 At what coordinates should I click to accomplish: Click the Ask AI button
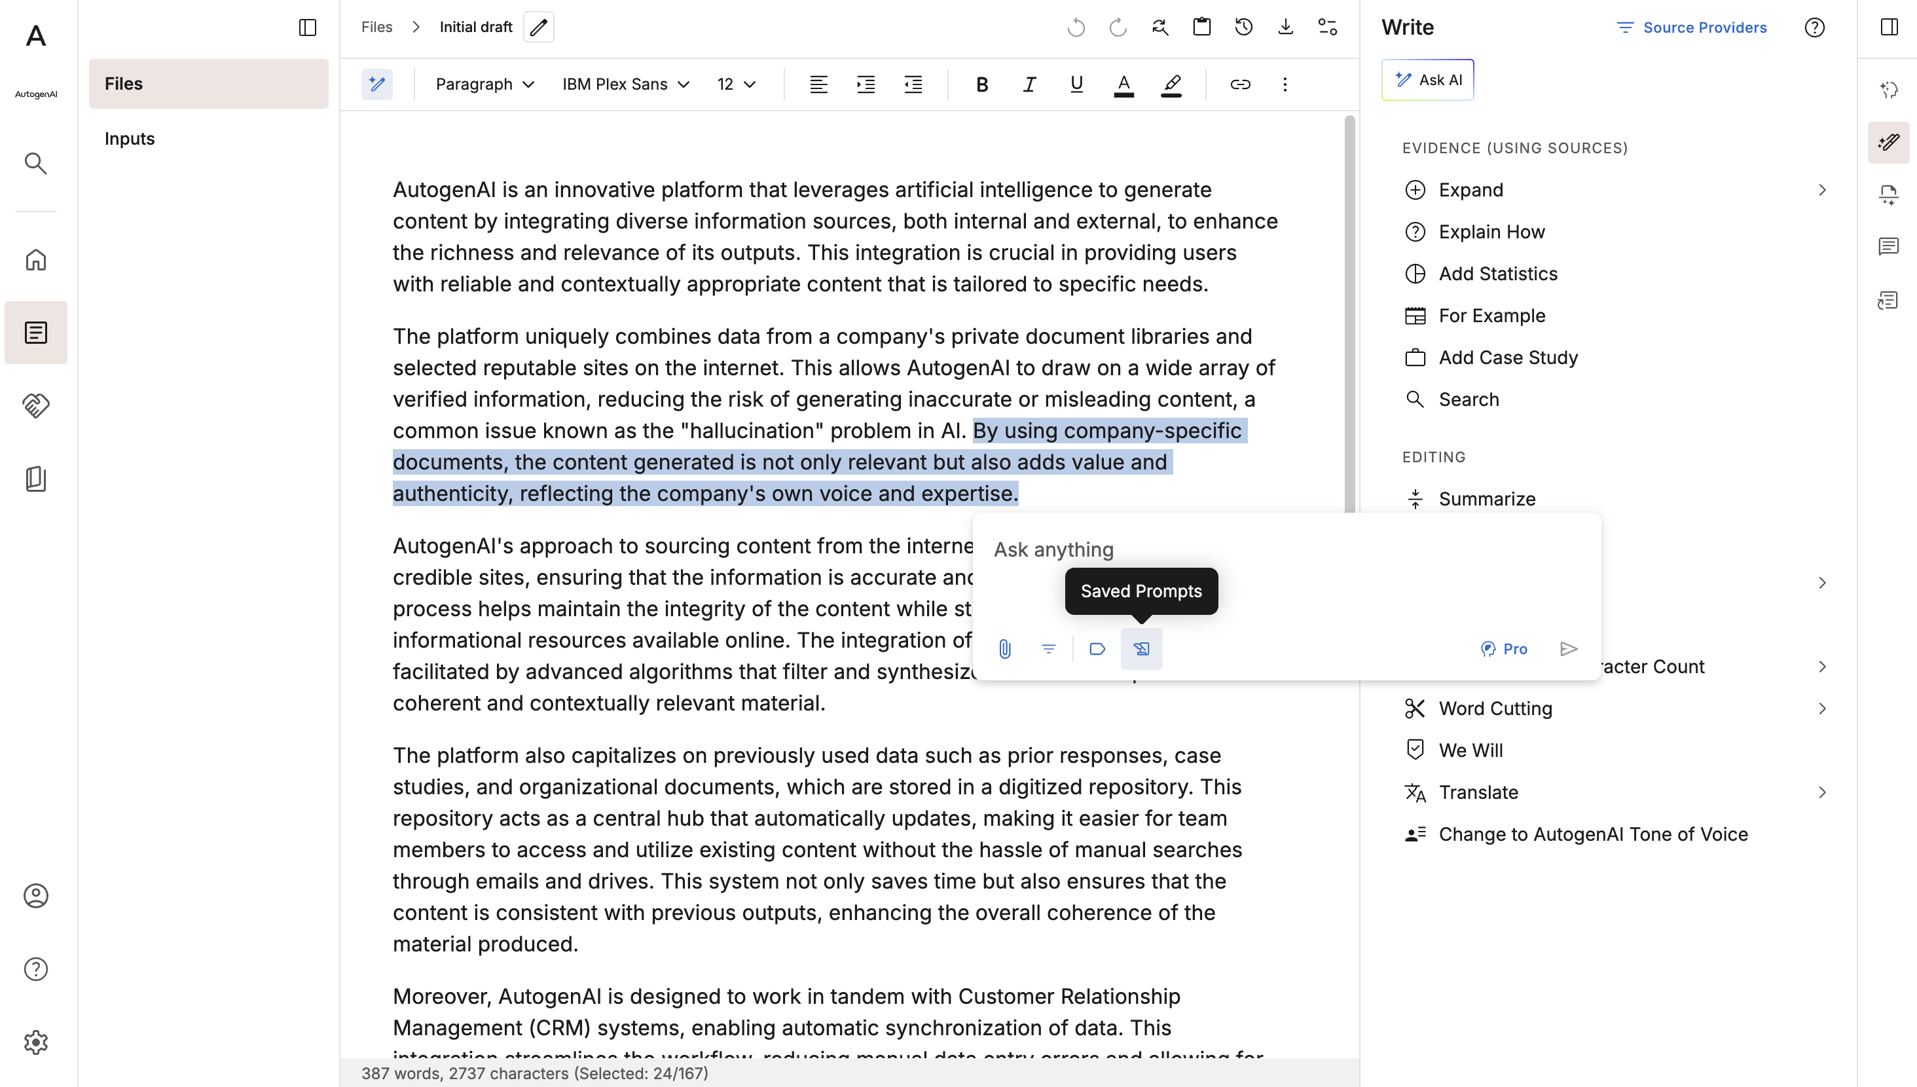coord(1427,80)
